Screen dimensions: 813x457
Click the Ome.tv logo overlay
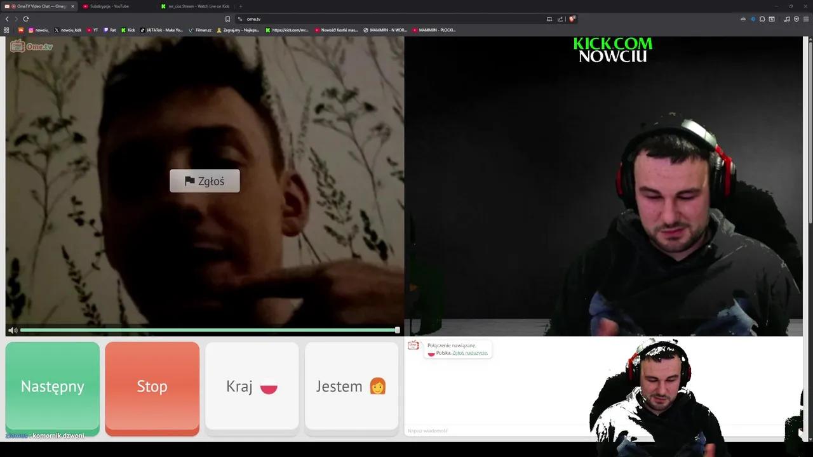32,46
